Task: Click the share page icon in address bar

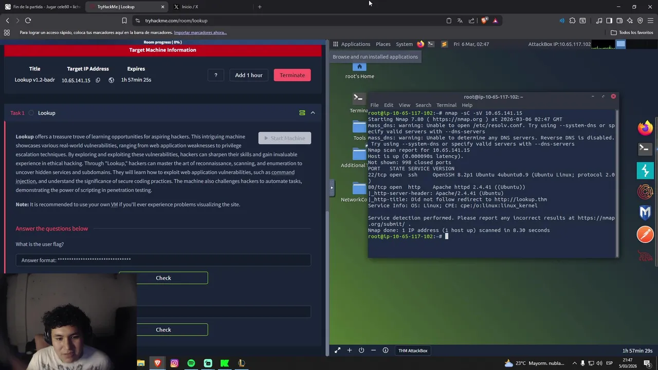Action: (471, 21)
